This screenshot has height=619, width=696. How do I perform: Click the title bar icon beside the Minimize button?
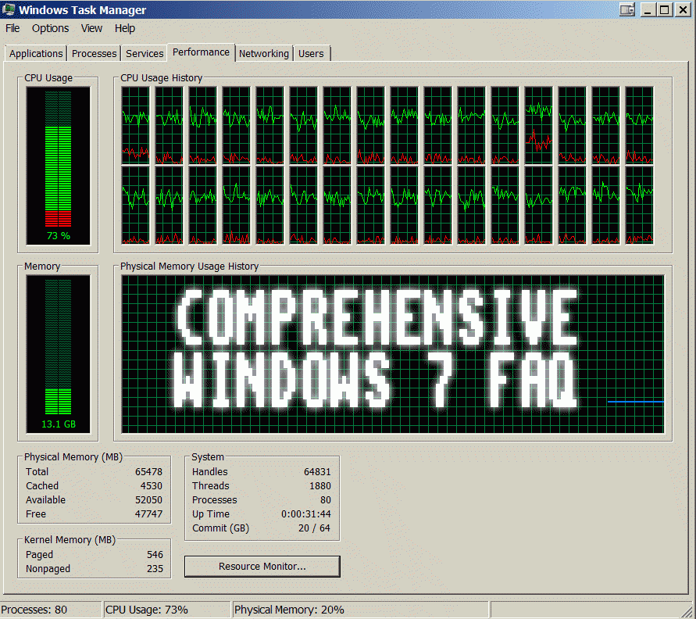pyautogui.click(x=627, y=9)
